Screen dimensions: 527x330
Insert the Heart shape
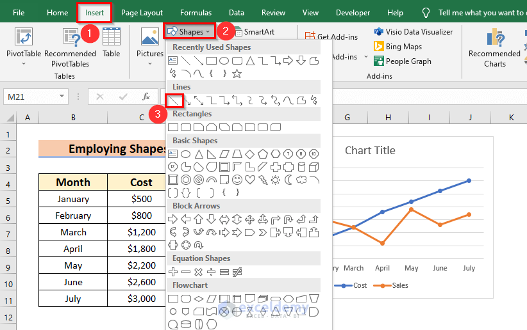click(250, 180)
